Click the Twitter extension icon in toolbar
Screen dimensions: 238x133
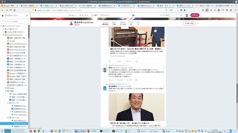211,10
